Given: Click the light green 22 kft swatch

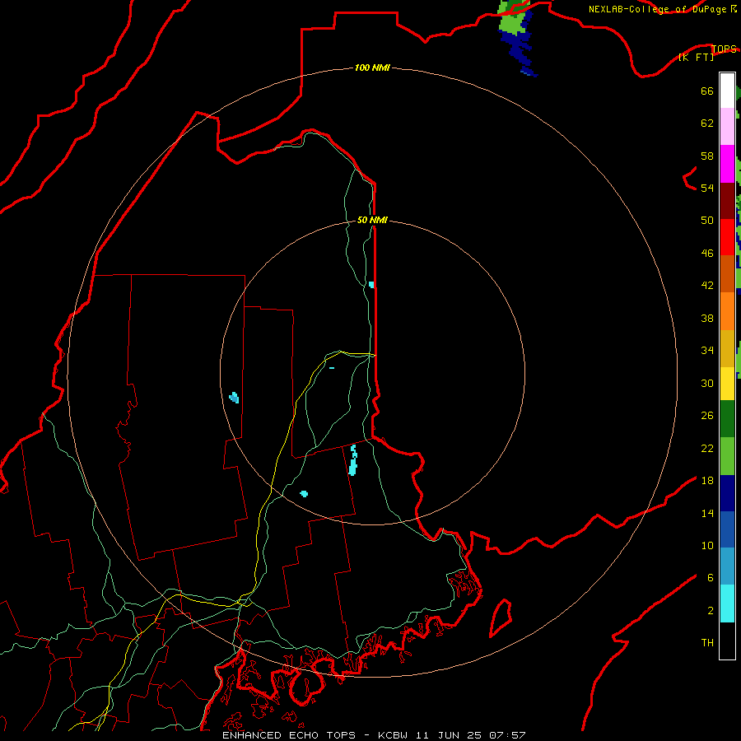Looking at the screenshot, I should 727,456.
